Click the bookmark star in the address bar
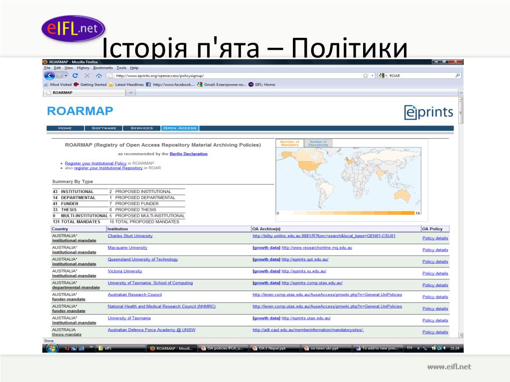The width and height of the screenshot is (510, 382). (x=366, y=76)
